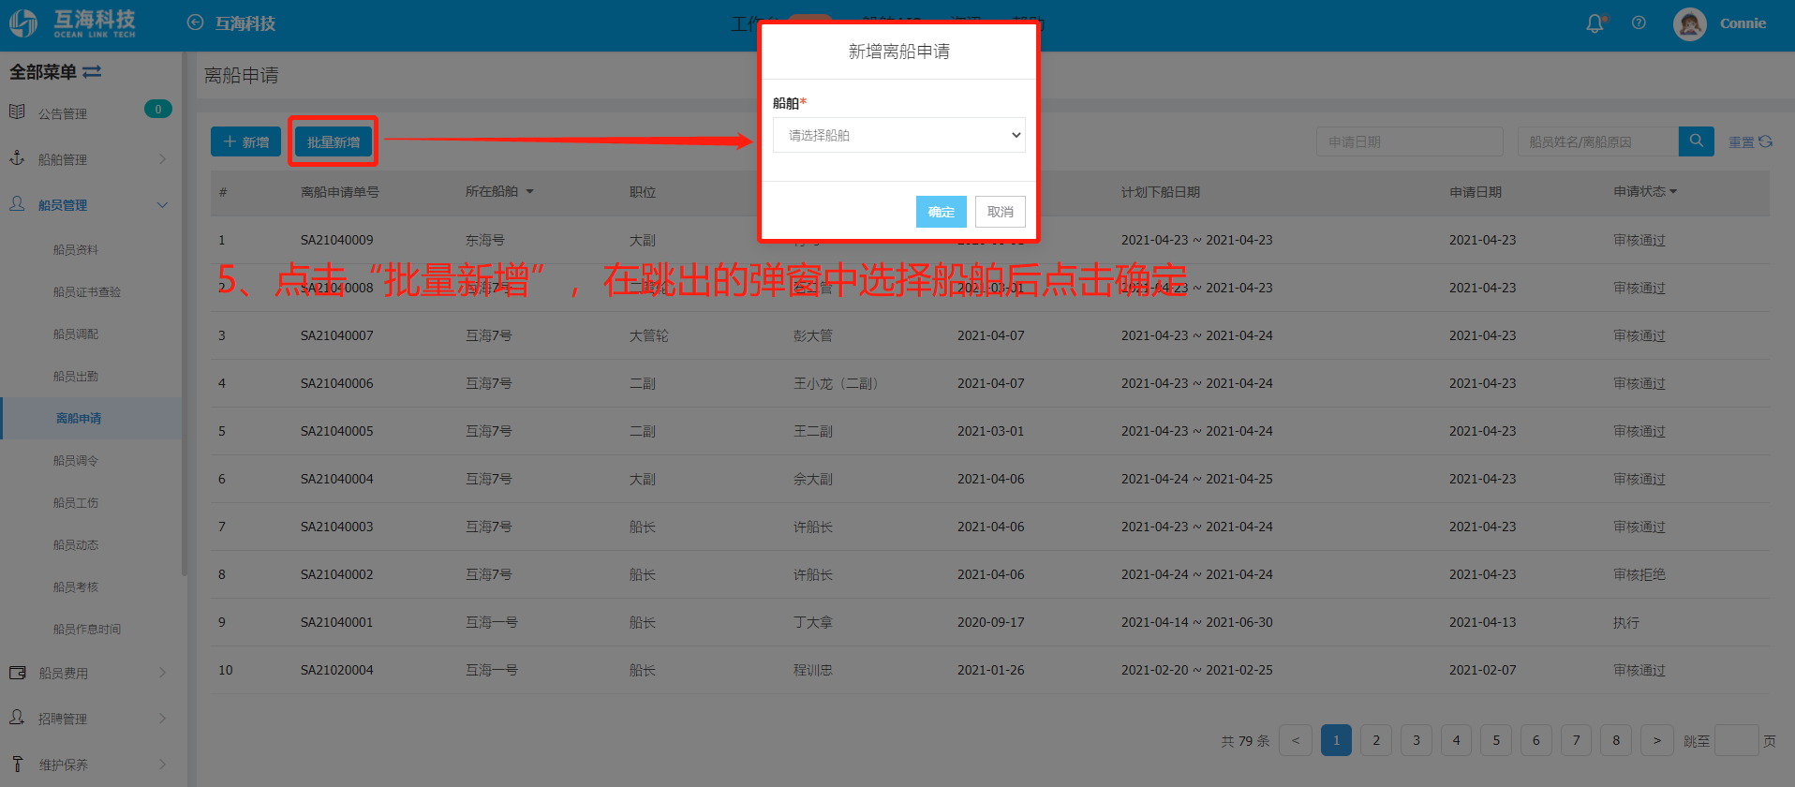Screen dimensions: 1795x787
Task: Click the 新增 button
Action: [x=245, y=141]
